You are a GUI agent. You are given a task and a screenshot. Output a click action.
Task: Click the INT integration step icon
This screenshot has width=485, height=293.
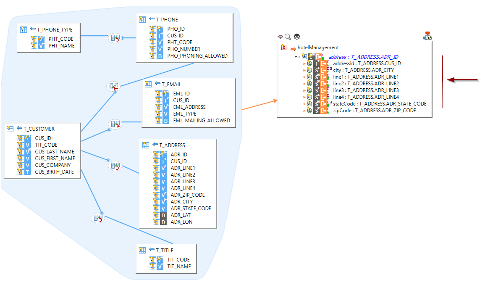click(427, 36)
